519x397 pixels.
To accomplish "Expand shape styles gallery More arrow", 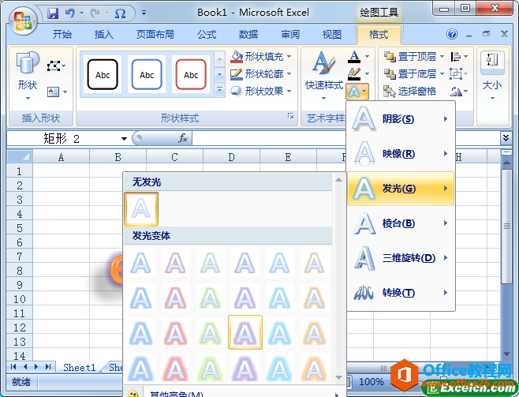I will click(219, 89).
